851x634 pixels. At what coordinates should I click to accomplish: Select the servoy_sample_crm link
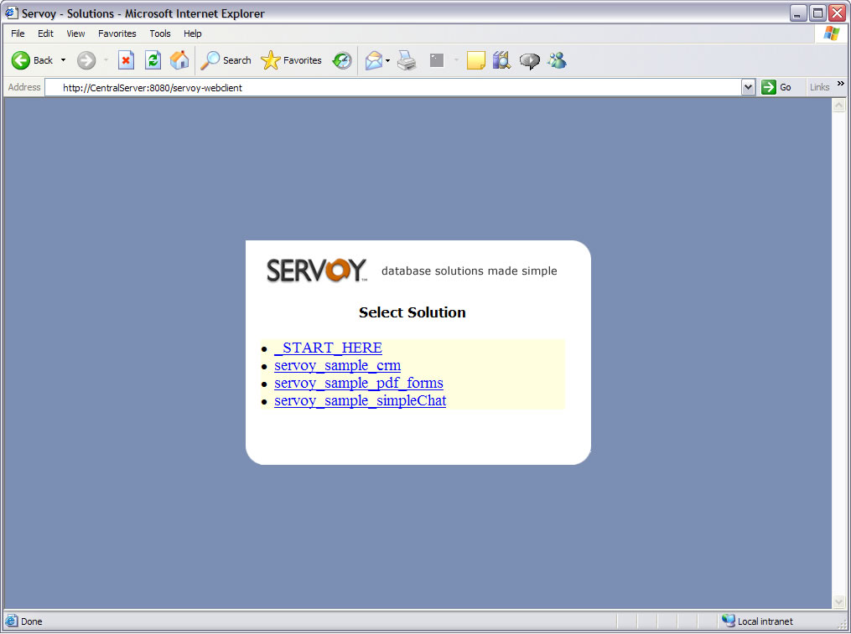337,365
